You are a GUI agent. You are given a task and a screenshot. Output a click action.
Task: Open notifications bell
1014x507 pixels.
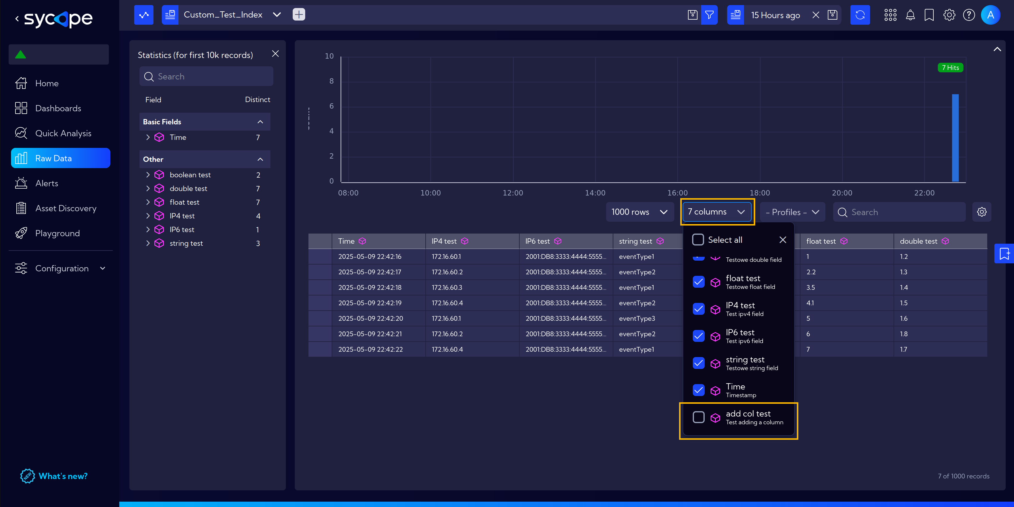tap(910, 15)
